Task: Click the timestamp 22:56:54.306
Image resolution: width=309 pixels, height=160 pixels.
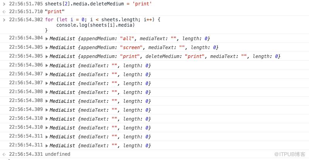Action: 26,65
